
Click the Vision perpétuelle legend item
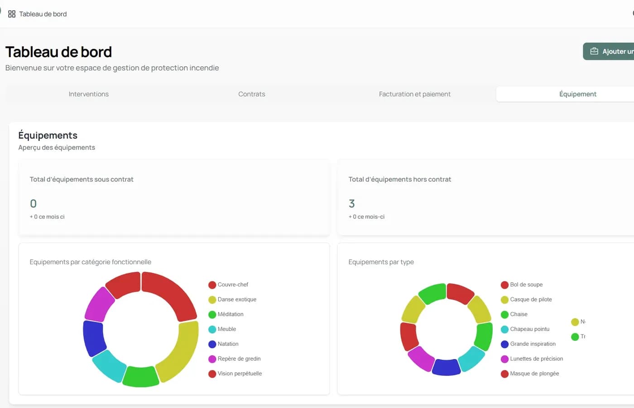click(235, 374)
